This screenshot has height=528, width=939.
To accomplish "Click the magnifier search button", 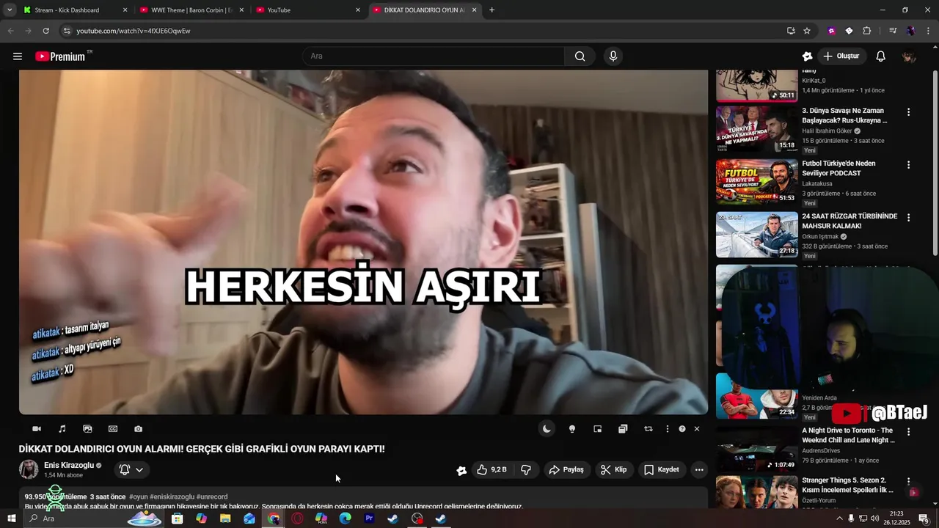I will click(580, 56).
